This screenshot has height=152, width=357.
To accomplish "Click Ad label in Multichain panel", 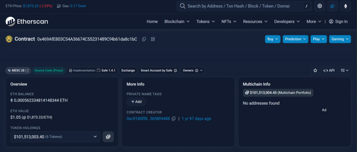I will [324, 110].
